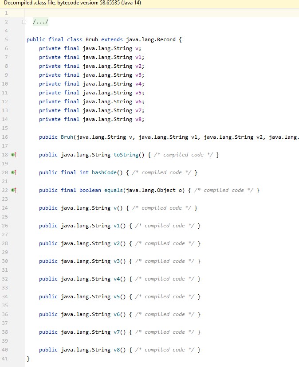Screen dimensions: 299x367
Task: Click the equals method name
Action: tap(114, 190)
